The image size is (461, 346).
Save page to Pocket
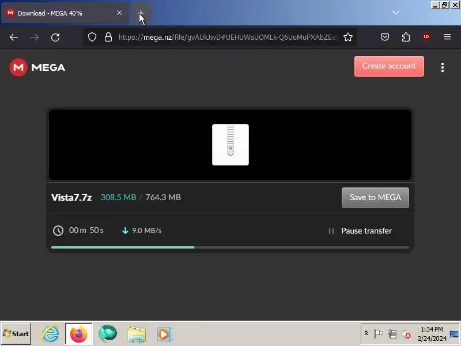[x=385, y=37]
